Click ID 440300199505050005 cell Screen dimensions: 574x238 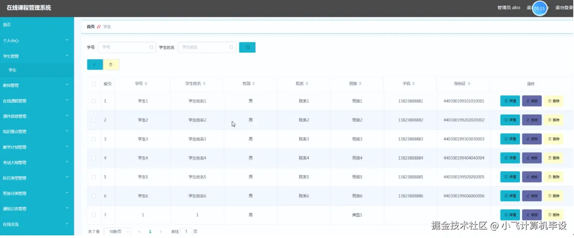pyautogui.click(x=464, y=177)
